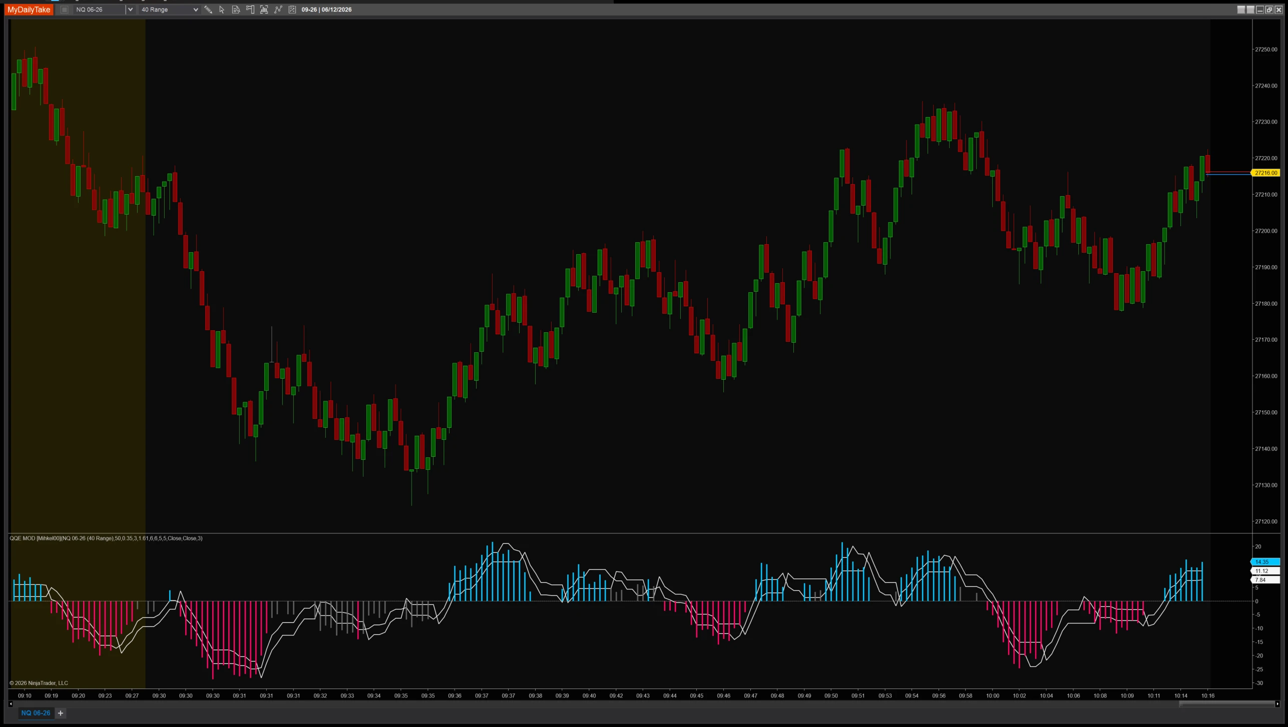
Task: Click the 27120.00 price axis label
Action: (x=1265, y=521)
